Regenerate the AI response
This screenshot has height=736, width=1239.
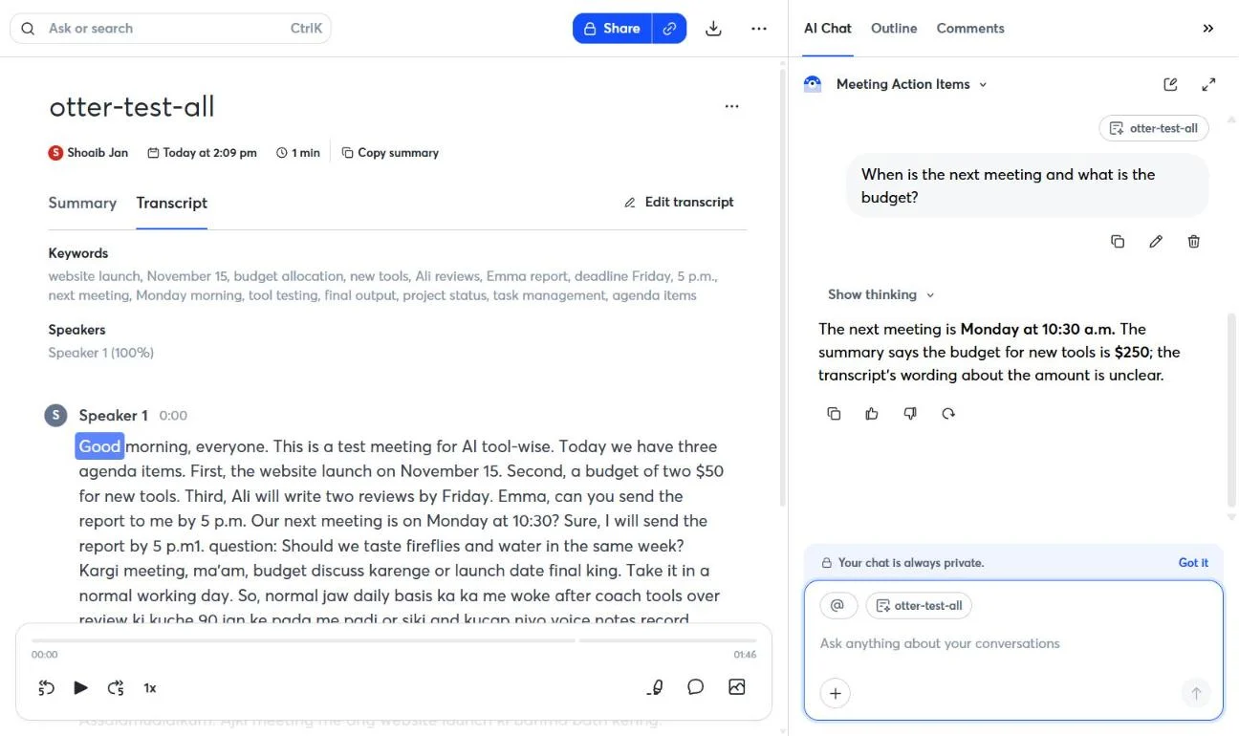[x=948, y=414]
